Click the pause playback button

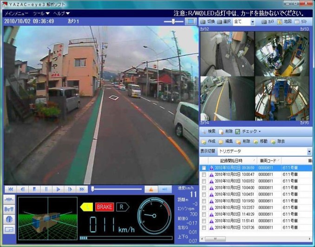point(46,189)
